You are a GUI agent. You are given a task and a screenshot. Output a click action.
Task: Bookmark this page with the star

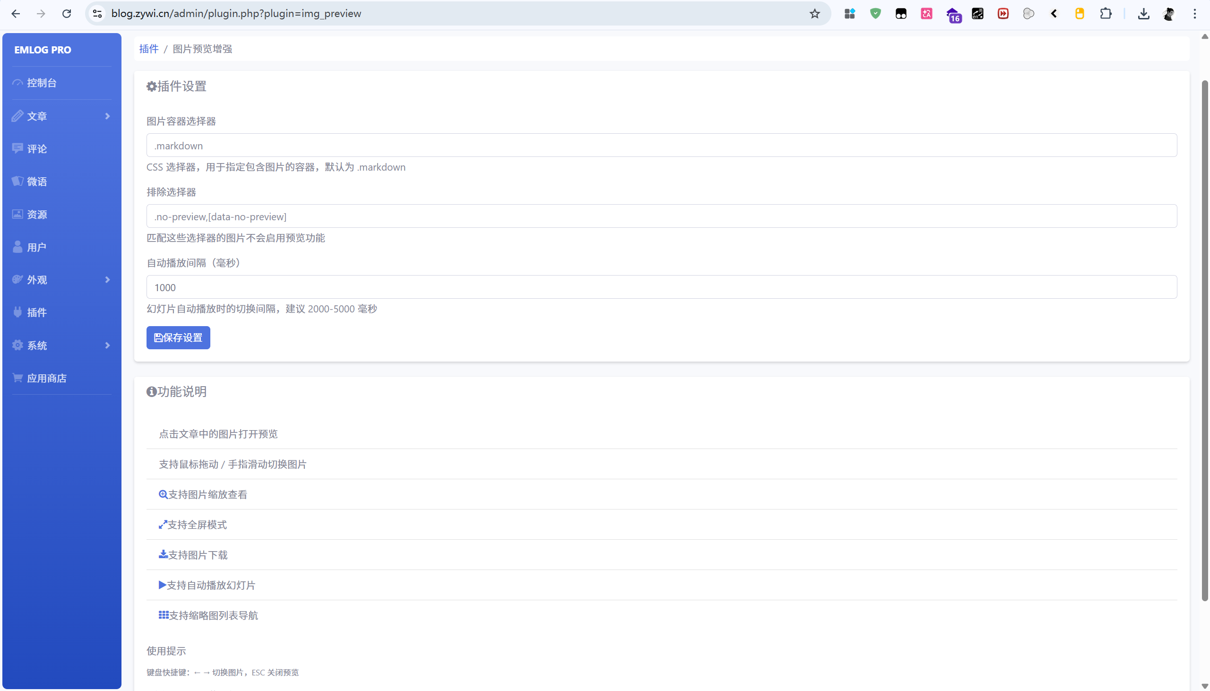(x=815, y=14)
